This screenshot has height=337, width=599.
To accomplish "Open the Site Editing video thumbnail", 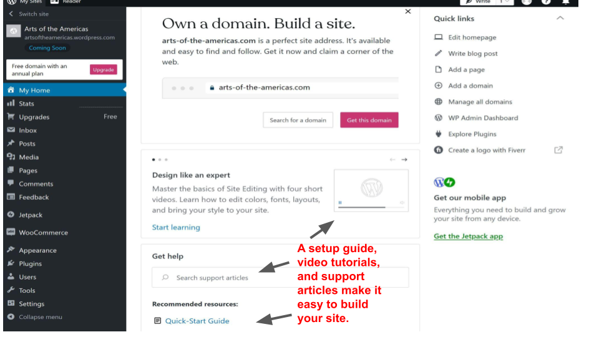I will click(371, 191).
